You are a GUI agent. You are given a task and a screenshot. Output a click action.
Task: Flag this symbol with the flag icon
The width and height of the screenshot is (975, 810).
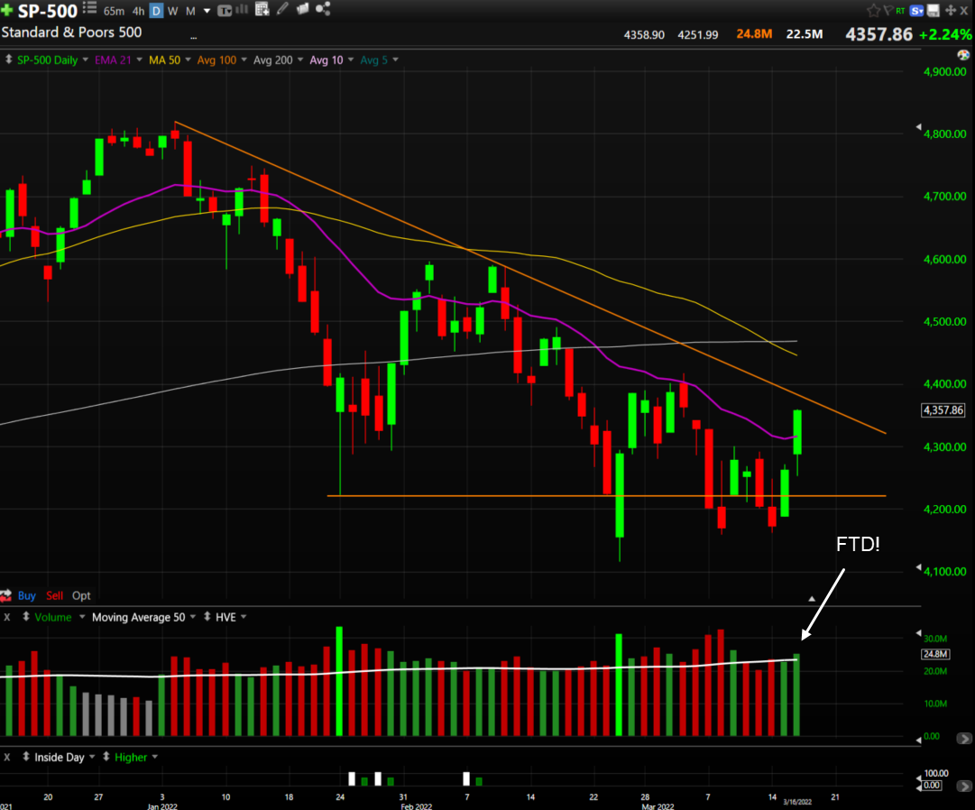point(888,11)
